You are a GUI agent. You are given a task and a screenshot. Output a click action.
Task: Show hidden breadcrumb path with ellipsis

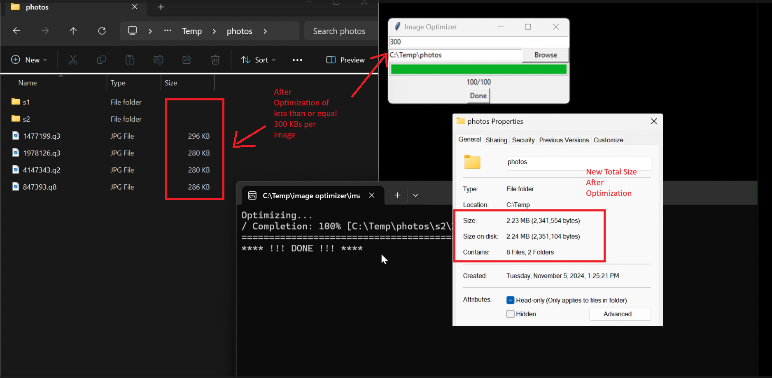pyautogui.click(x=168, y=31)
